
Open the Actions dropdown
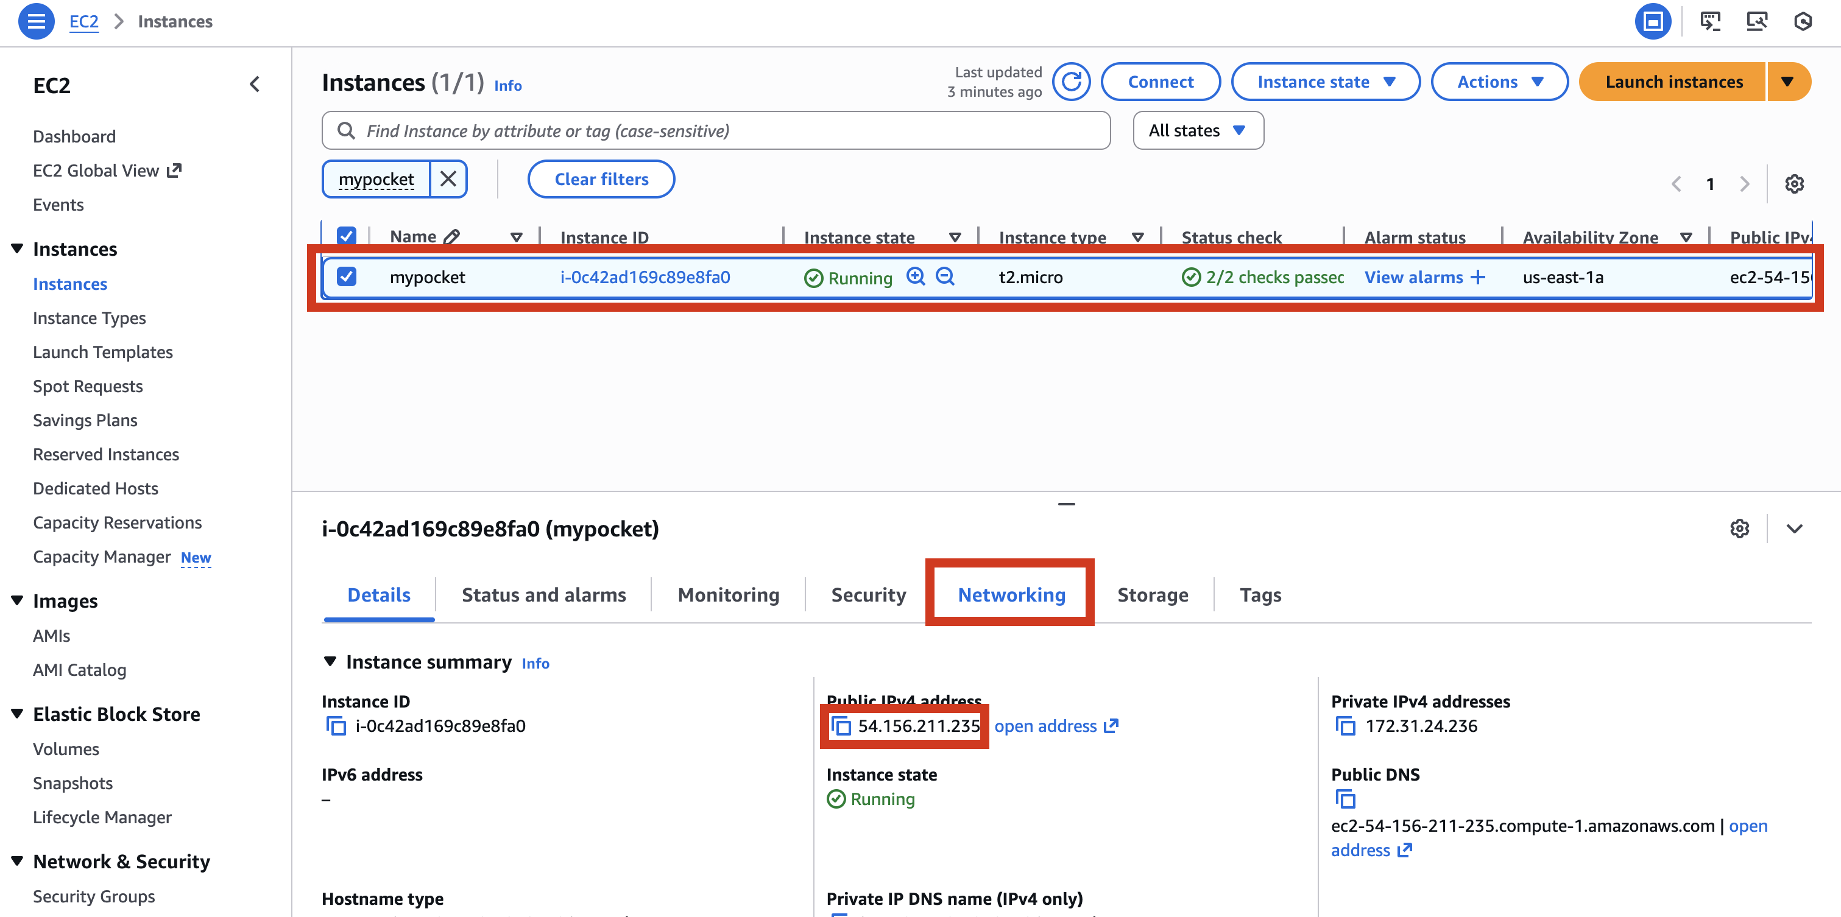1499,82
